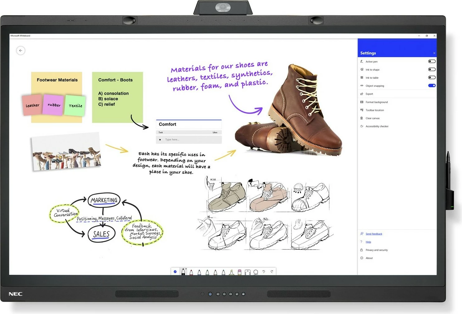Image resolution: width=462 pixels, height=314 pixels.
Task: Click the undo arrow
Action: (x=264, y=272)
